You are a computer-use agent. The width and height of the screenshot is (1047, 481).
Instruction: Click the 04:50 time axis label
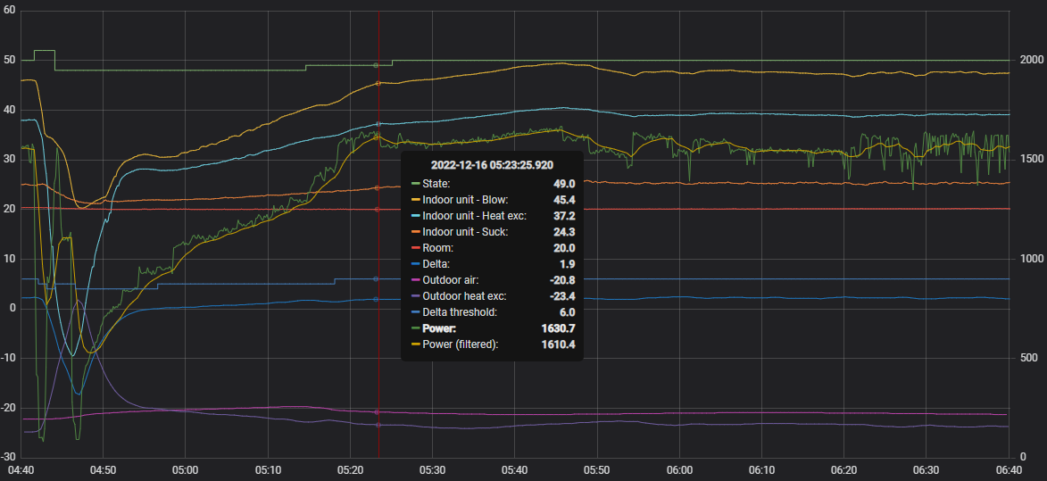click(x=103, y=469)
